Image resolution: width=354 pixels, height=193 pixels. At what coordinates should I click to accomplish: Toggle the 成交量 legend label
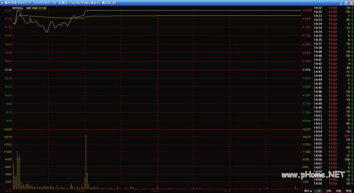tap(42, 8)
